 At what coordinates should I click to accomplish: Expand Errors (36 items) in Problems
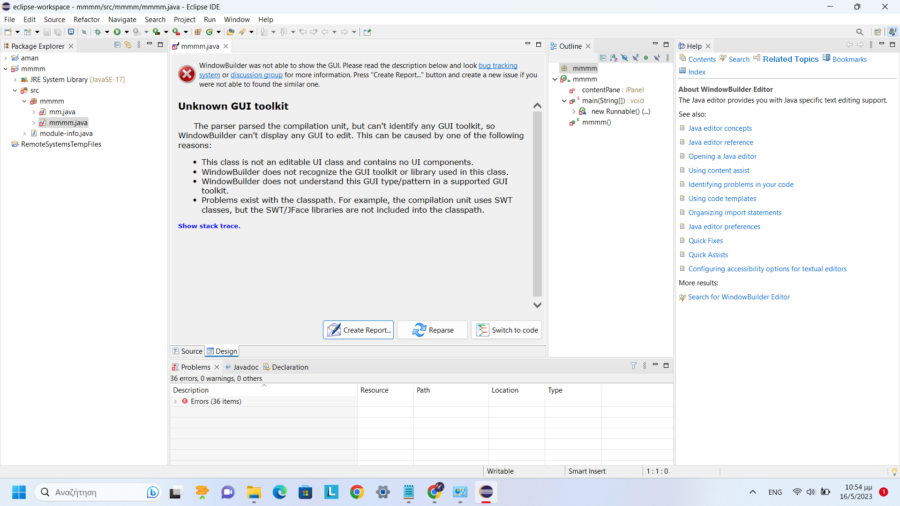(175, 402)
